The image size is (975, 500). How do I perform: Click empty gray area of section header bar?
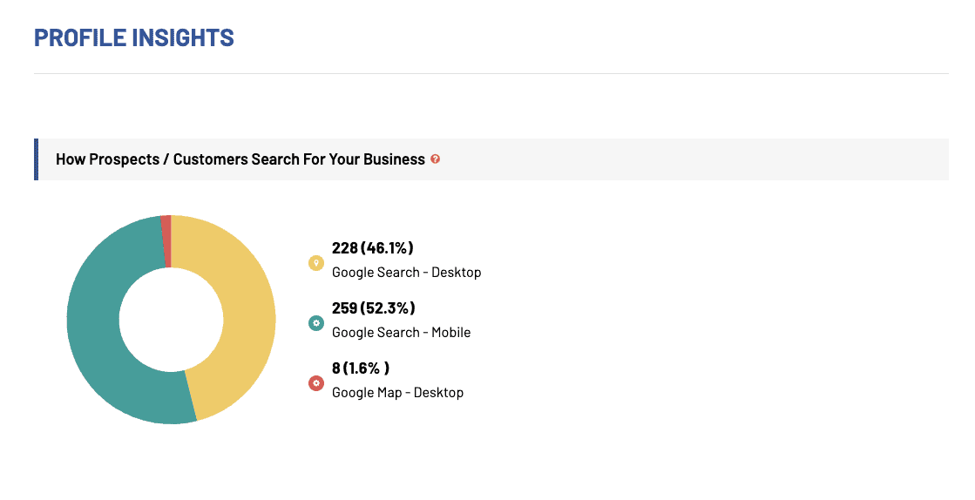coord(697,159)
